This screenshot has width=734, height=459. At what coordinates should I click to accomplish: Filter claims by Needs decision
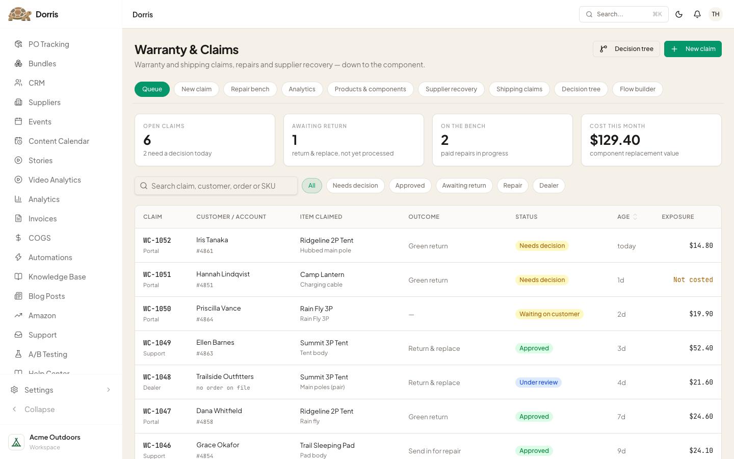pos(355,186)
